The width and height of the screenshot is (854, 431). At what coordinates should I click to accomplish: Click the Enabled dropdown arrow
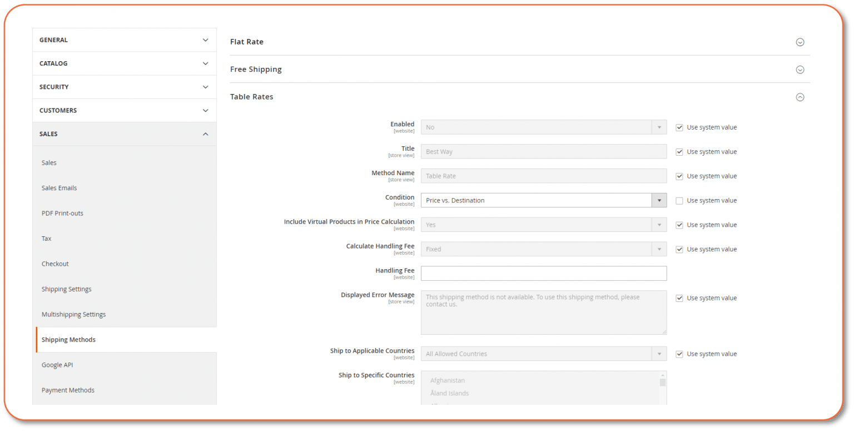659,127
